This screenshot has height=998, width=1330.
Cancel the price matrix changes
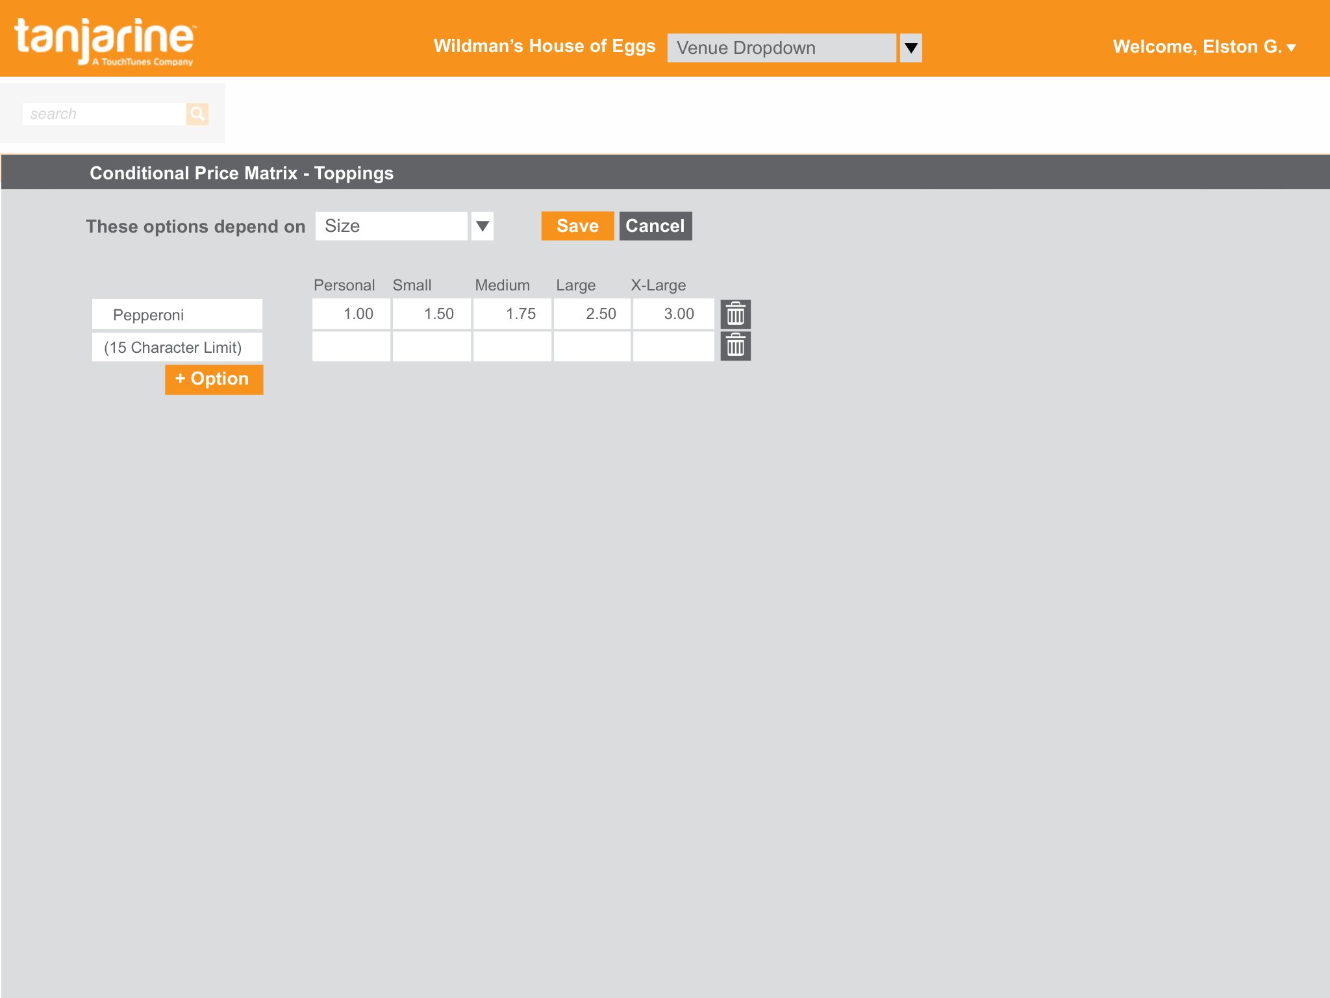(x=656, y=226)
